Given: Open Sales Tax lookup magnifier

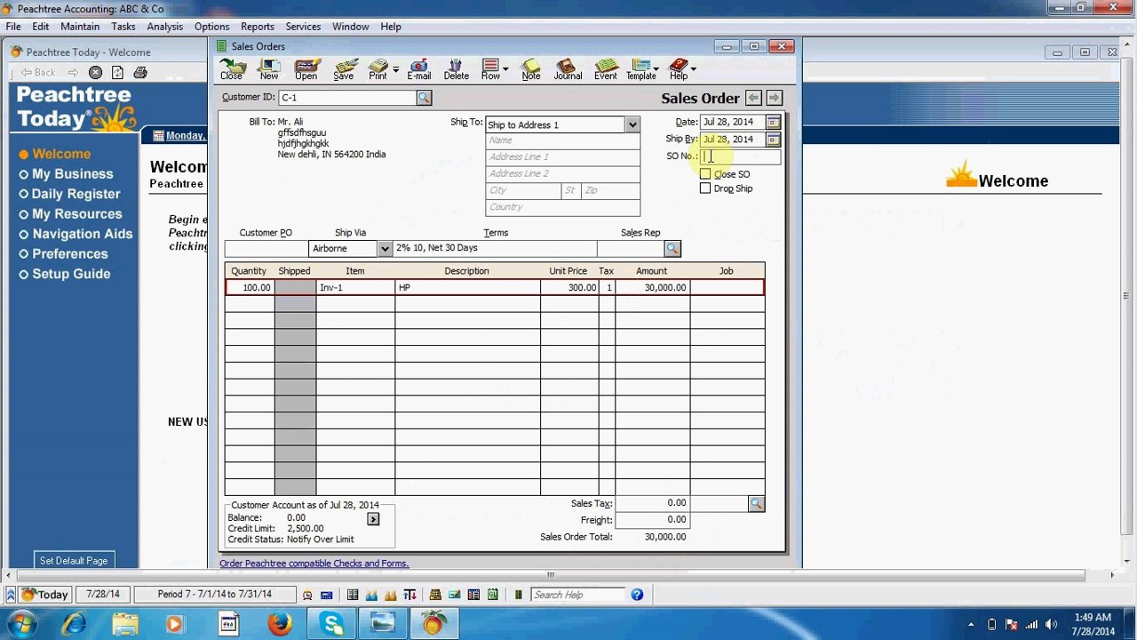Looking at the screenshot, I should point(756,504).
